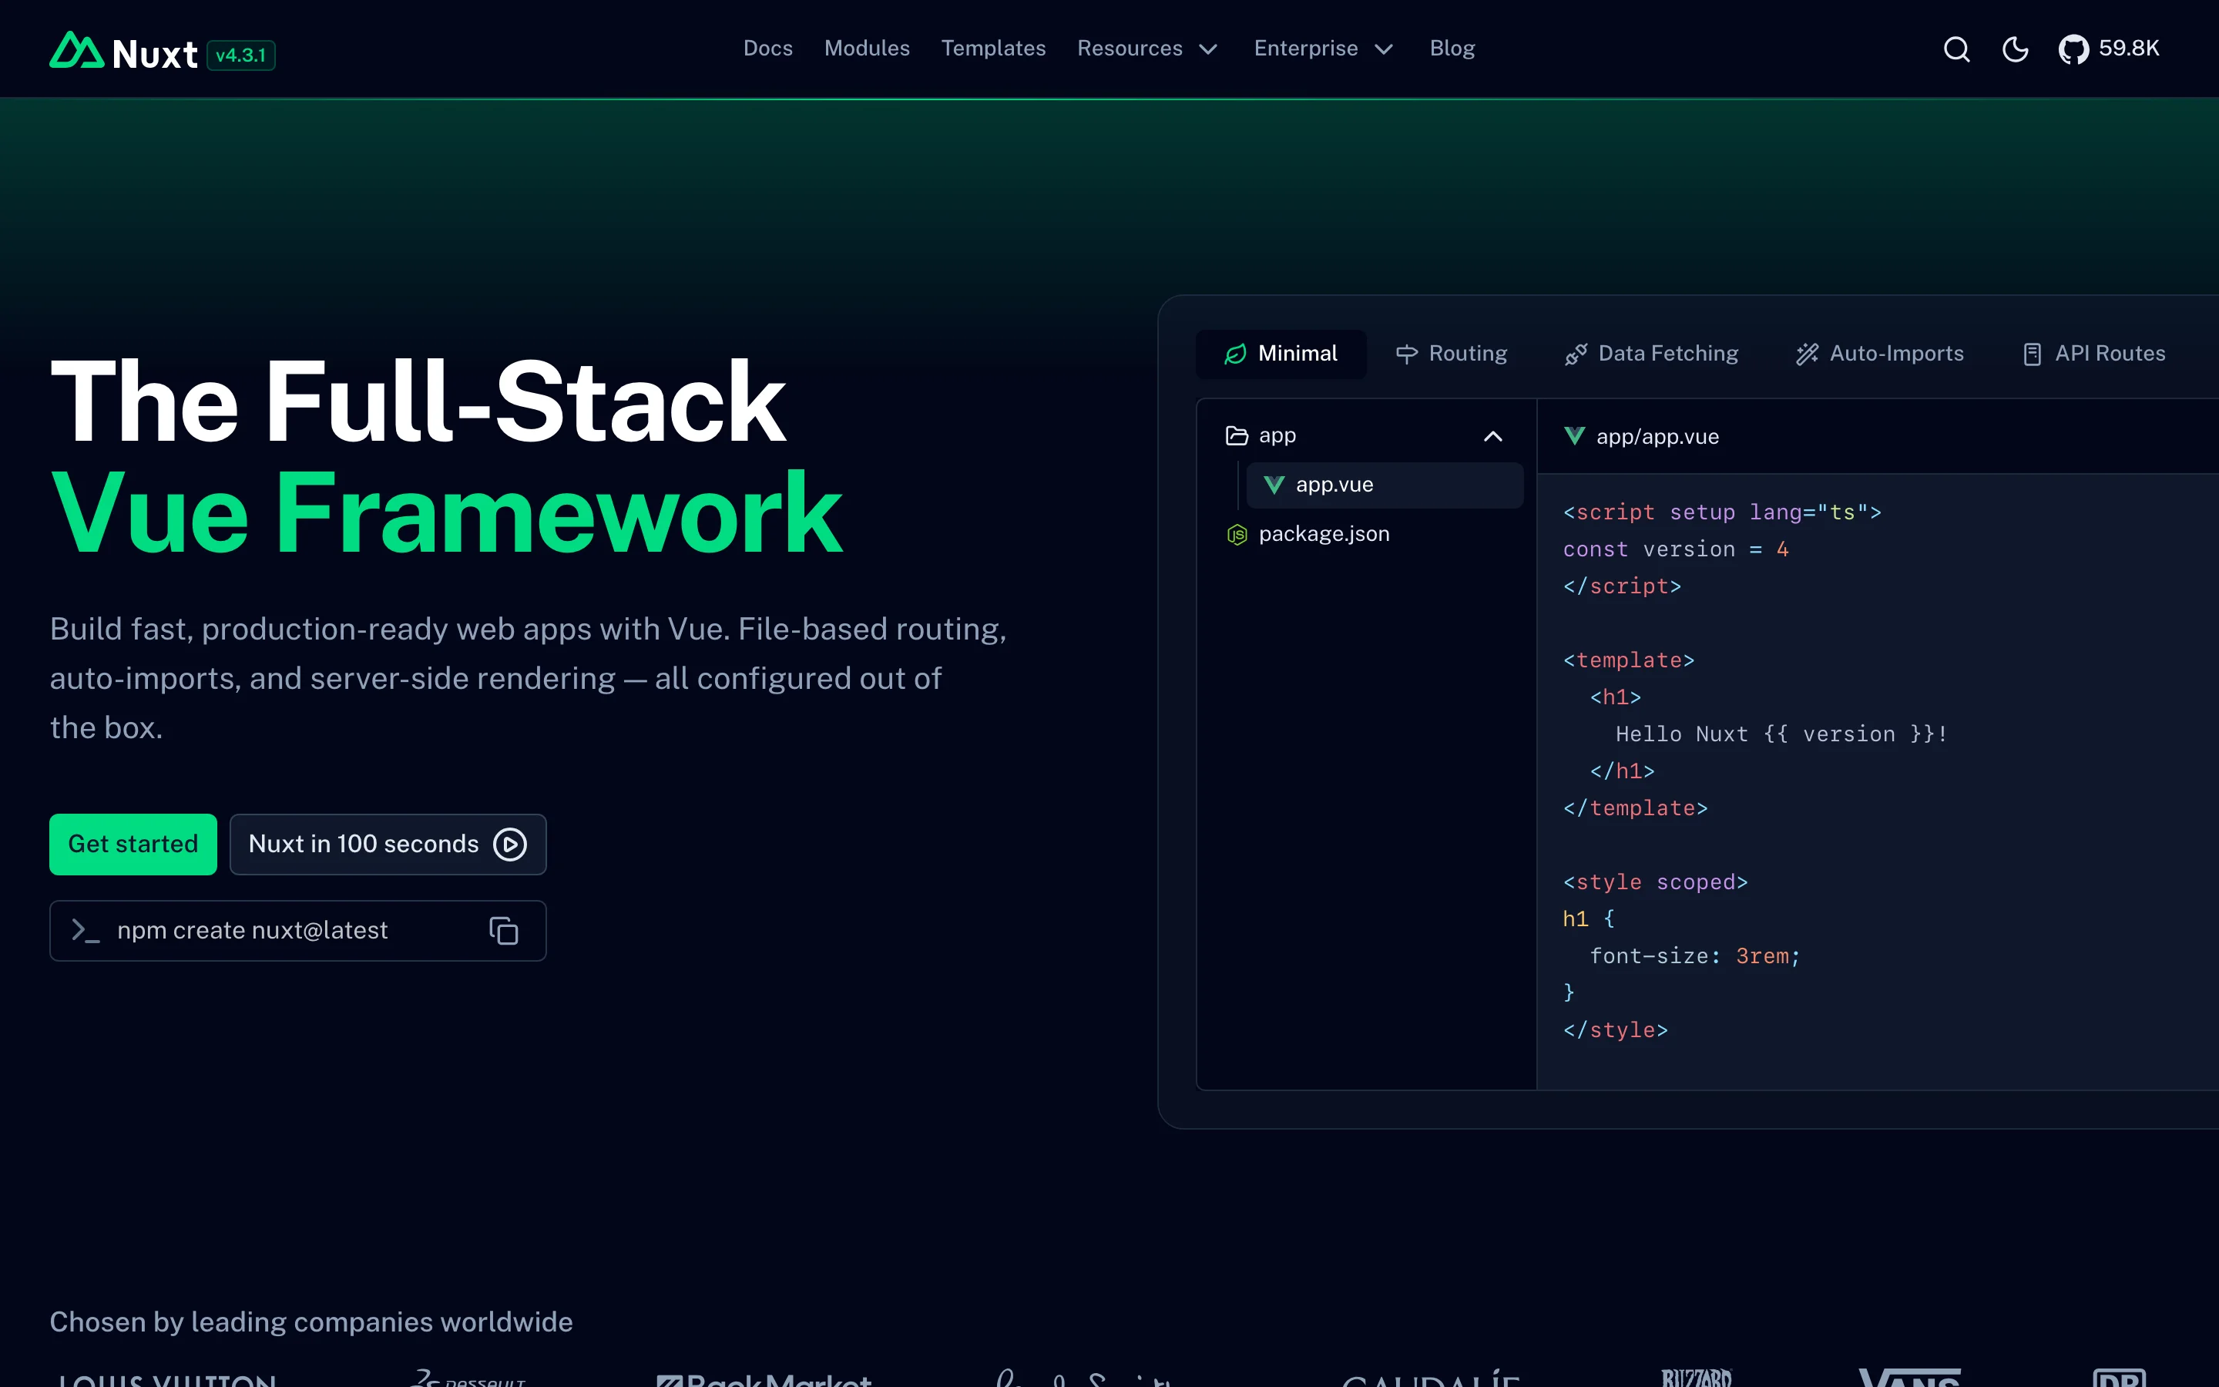Open the Modules page from the navigation

867,49
